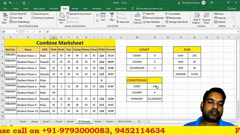Open What-If Analysis menu
The width and height of the screenshot is (240, 135).
[196, 18]
